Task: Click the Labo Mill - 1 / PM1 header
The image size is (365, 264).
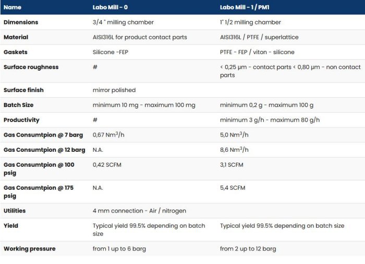Action: [244, 7]
